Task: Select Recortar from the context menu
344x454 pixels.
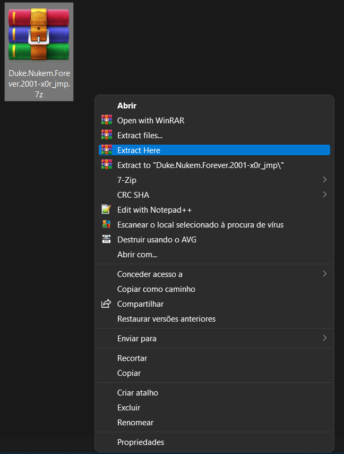Action: pos(132,358)
